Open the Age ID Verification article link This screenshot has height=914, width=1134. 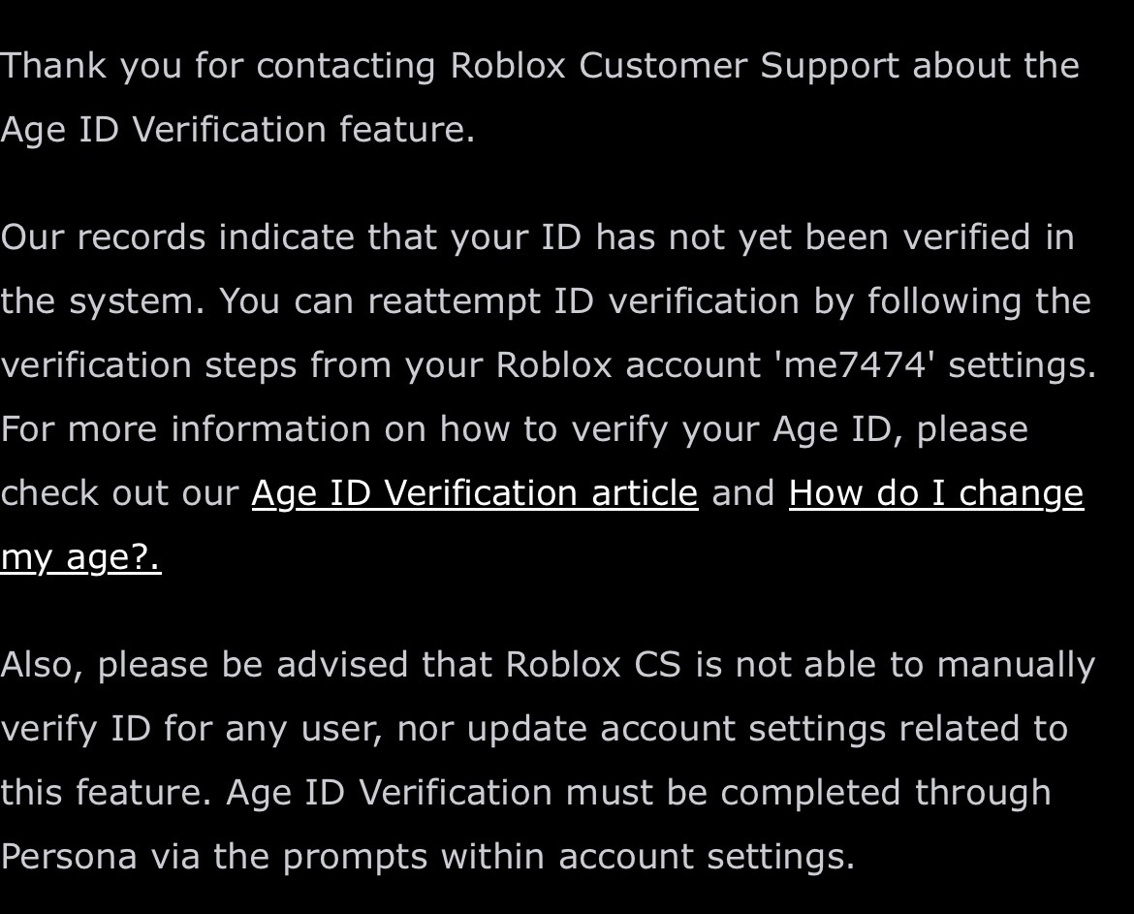[475, 494]
